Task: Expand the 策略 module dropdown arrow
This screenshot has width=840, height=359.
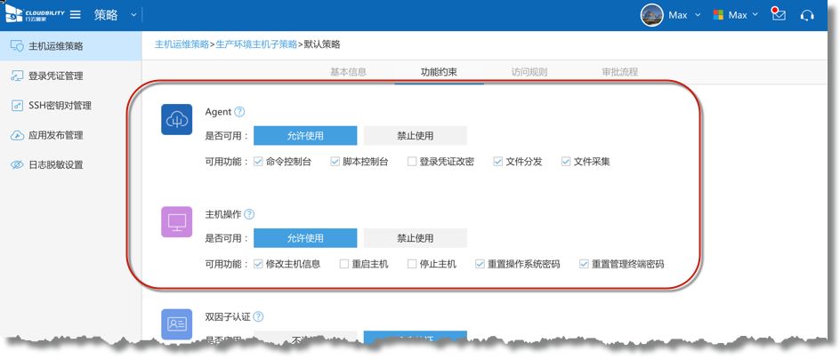Action: tap(133, 15)
